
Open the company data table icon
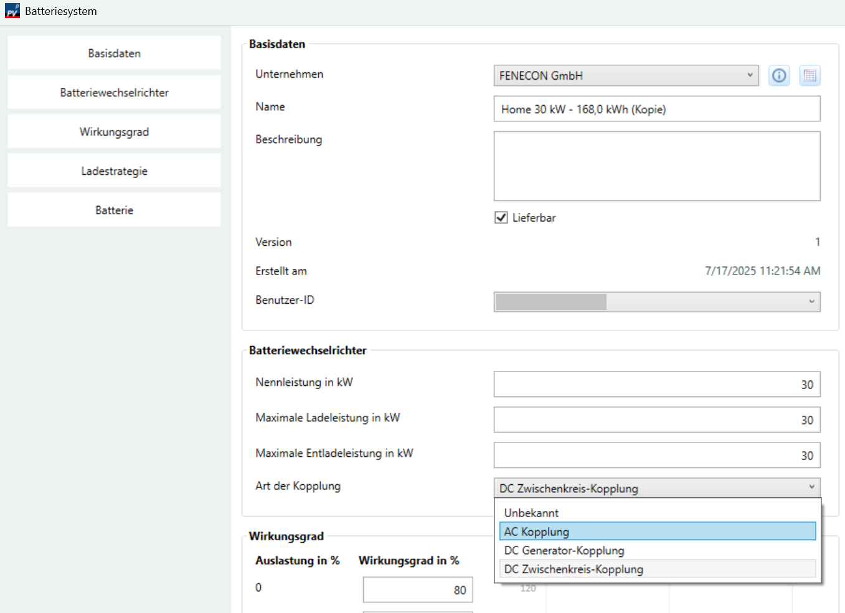pos(810,76)
